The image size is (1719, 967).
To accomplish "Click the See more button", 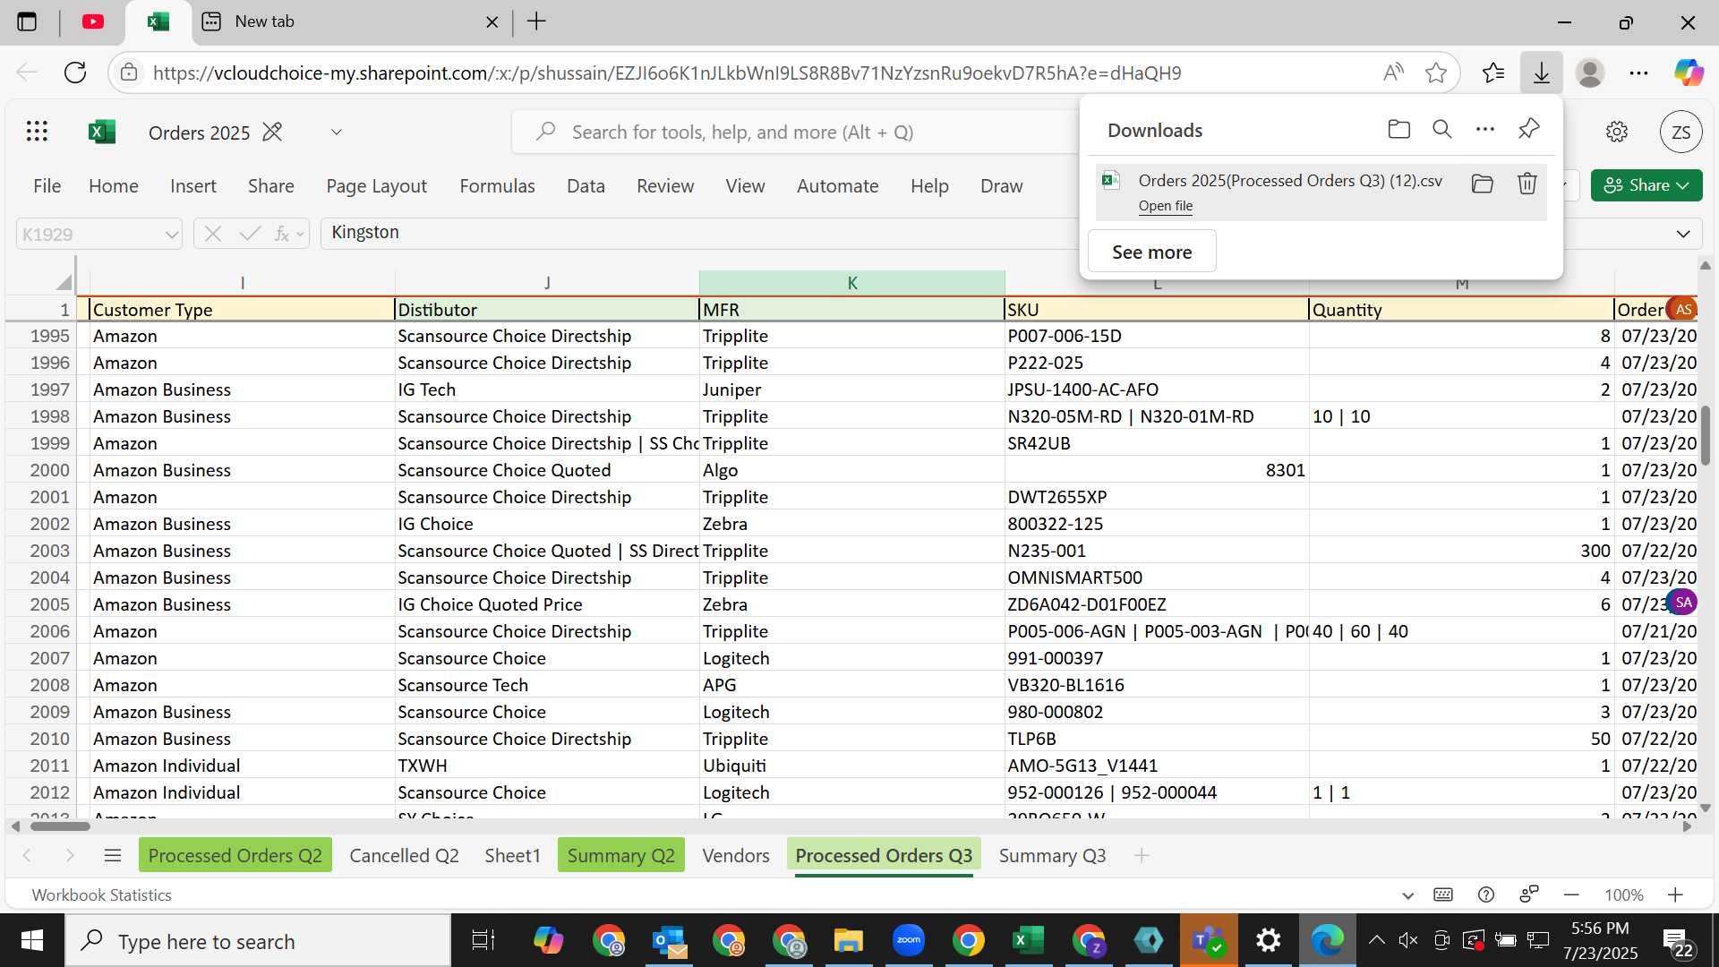I will pos(1151,252).
